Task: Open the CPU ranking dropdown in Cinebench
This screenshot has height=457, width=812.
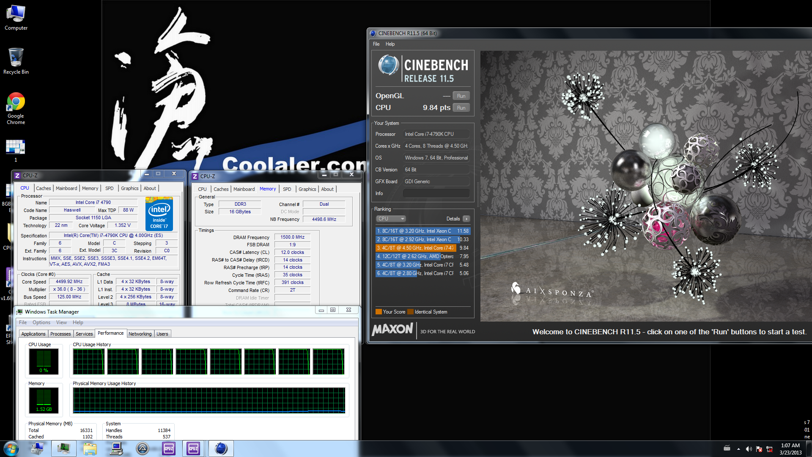Action: 391,219
